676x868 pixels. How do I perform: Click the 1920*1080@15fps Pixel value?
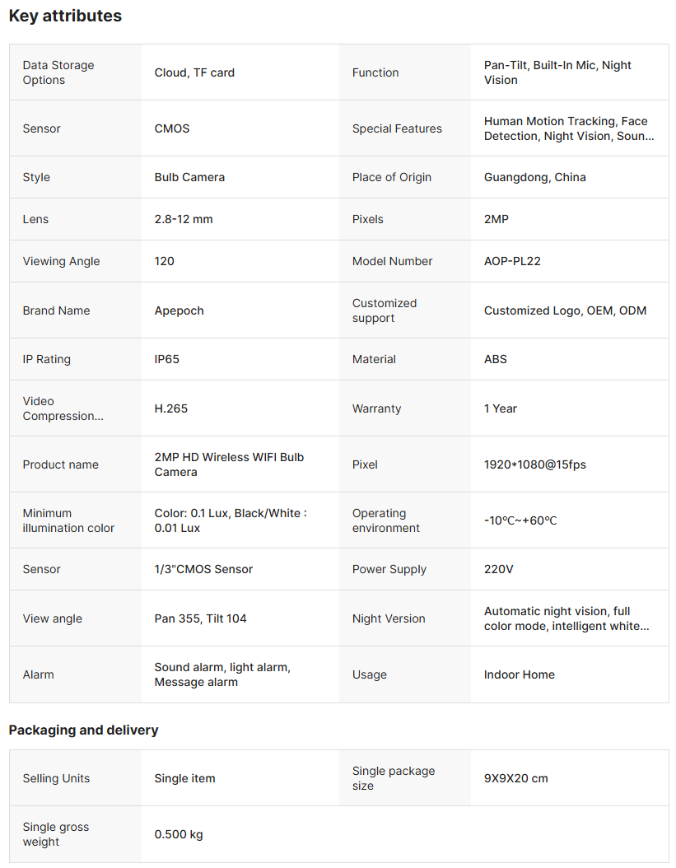pyautogui.click(x=534, y=464)
